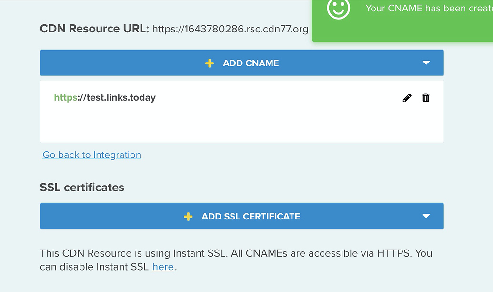493x292 pixels.
Task: Click the green https prefix of the CNAME
Action: 65,98
